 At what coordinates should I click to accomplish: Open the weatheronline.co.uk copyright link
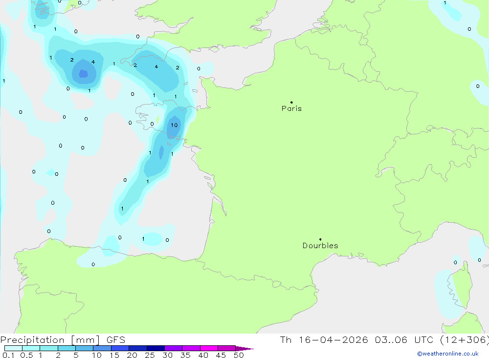point(448,354)
